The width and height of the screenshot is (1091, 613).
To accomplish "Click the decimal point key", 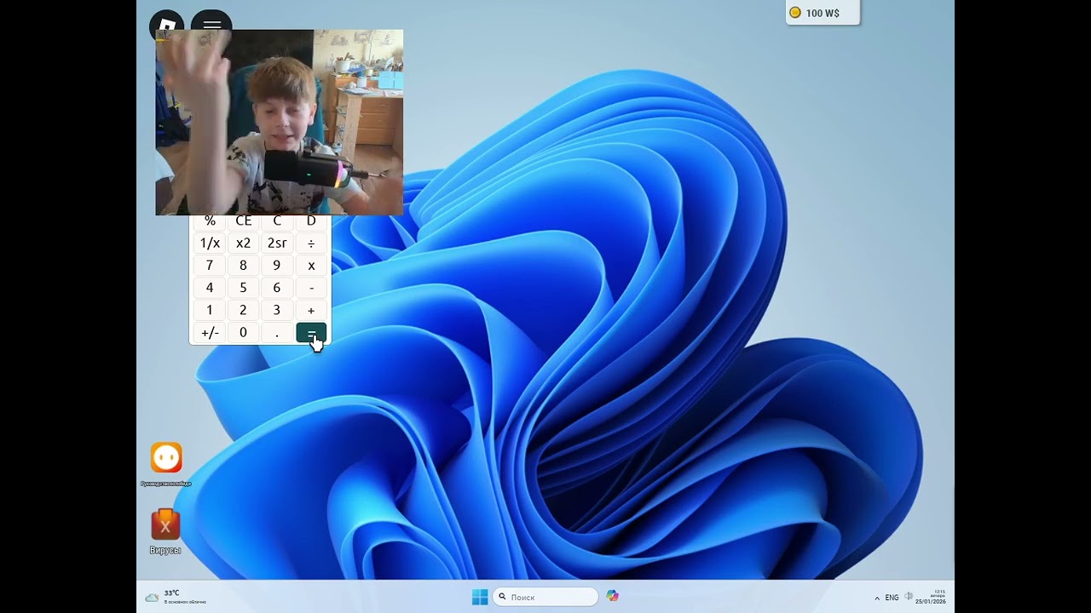I will click(277, 333).
